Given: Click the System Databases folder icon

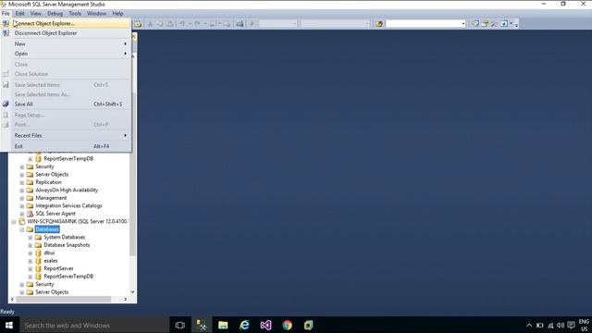Looking at the screenshot, I should (x=38, y=237).
